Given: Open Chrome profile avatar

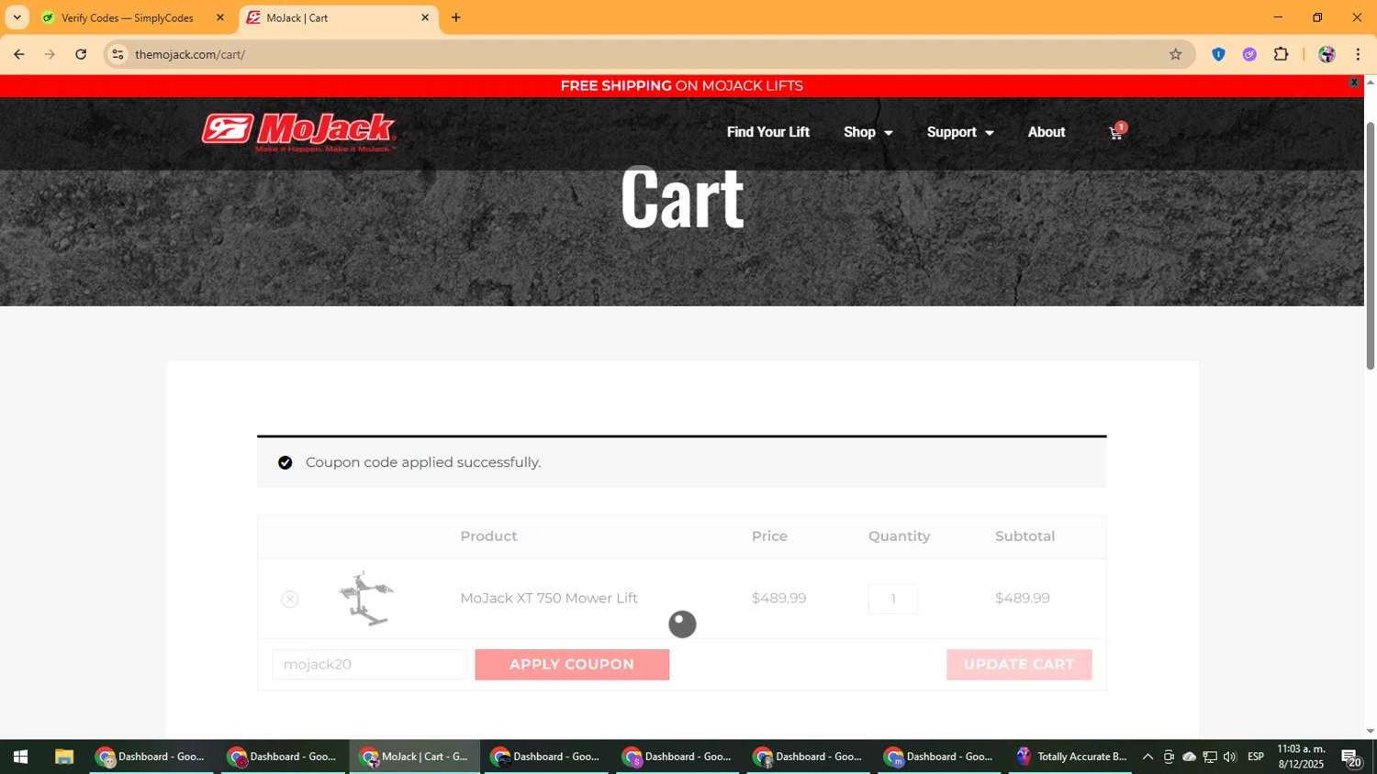Looking at the screenshot, I should [x=1327, y=54].
